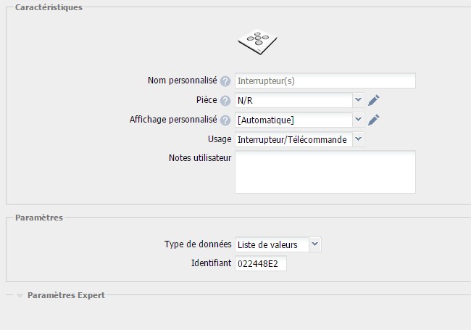The image size is (471, 330).
Task: Show help tooltip for Pièce
Action: 225,101
